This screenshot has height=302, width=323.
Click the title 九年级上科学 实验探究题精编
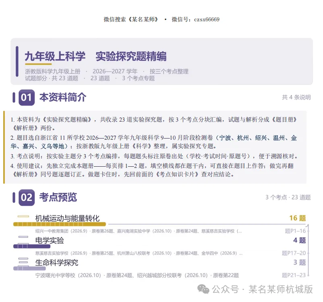pos(95,56)
